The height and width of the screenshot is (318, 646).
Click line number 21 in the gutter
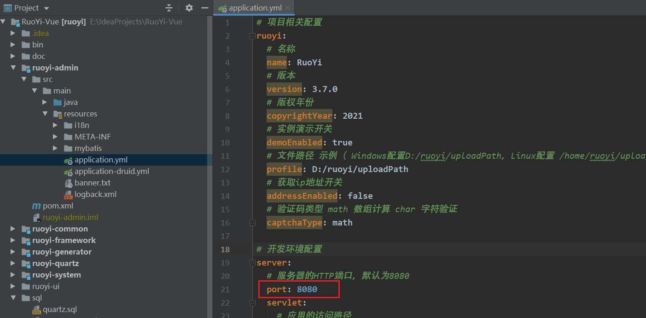[x=225, y=289]
